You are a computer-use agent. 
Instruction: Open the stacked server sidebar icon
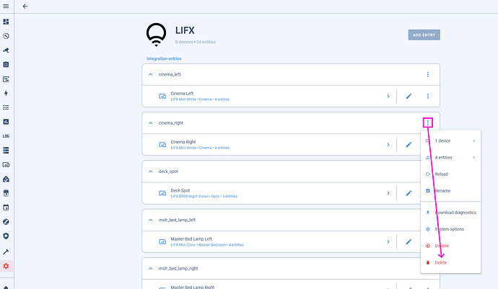[x=6, y=150]
